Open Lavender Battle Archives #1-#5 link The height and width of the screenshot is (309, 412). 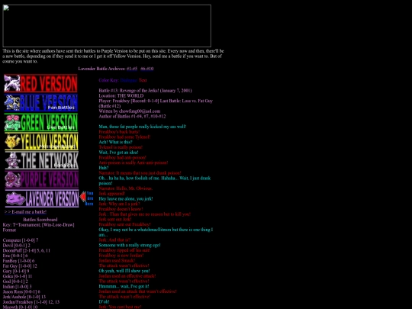(132, 69)
